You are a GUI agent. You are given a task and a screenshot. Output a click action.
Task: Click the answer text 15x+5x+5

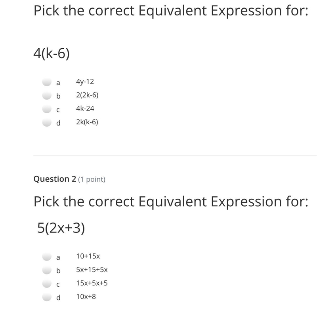point(92,283)
